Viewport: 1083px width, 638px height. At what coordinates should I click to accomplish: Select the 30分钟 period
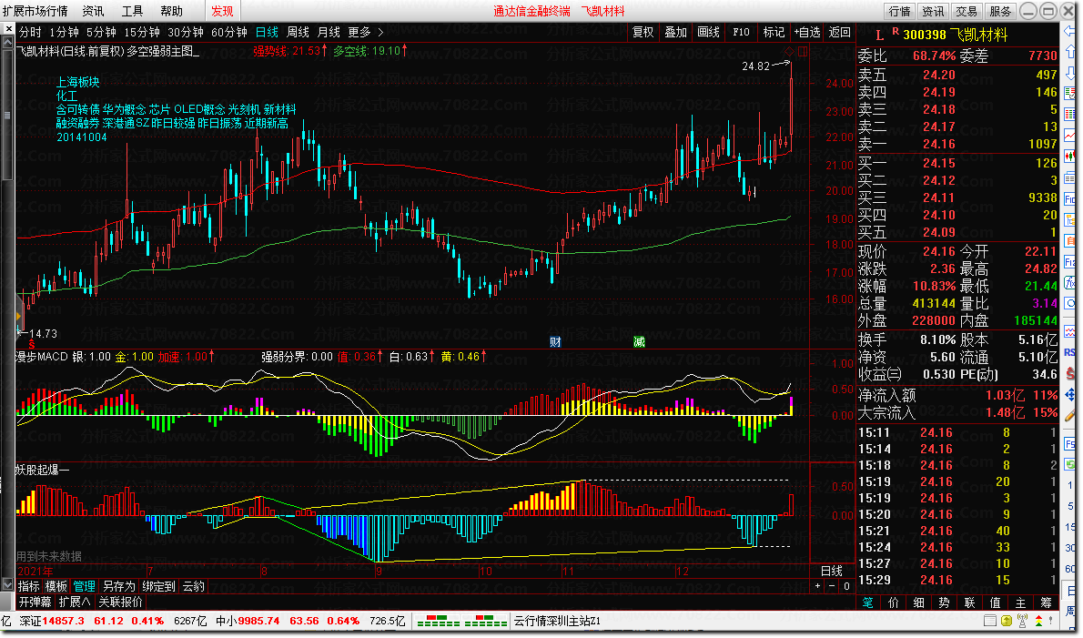pos(185,32)
